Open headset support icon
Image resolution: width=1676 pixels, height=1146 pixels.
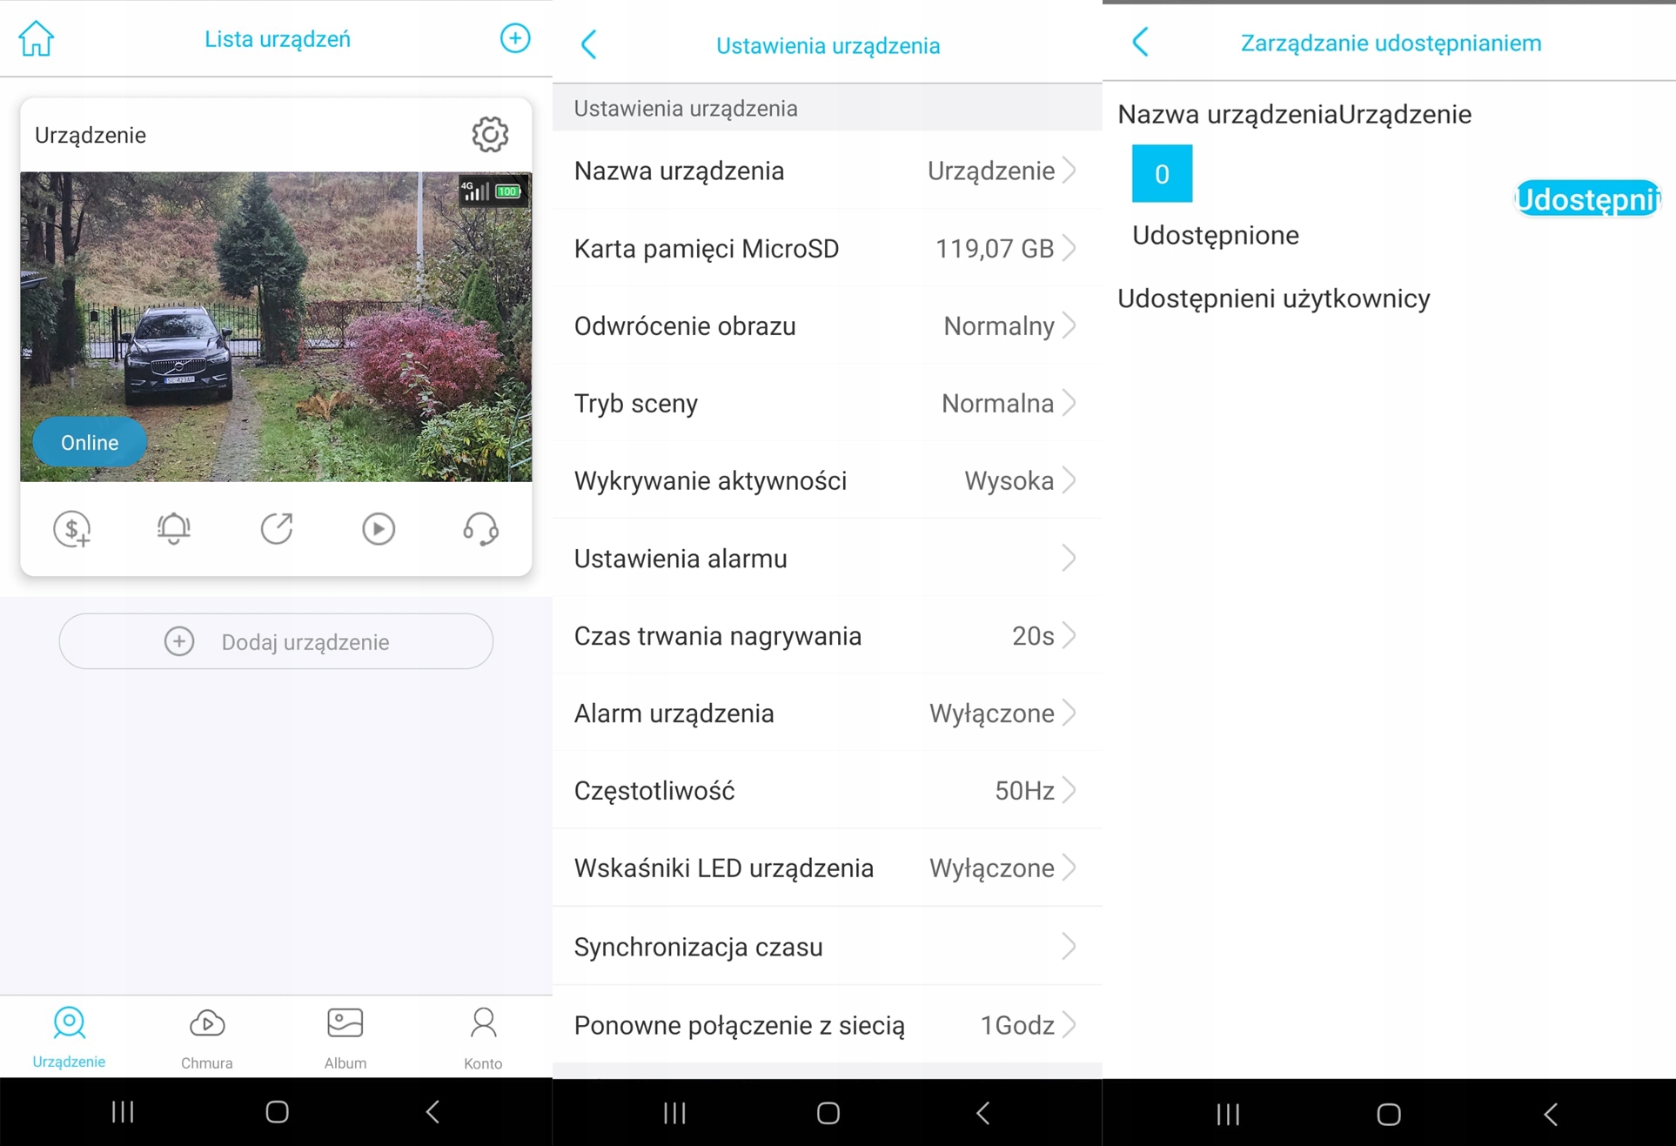(x=480, y=529)
